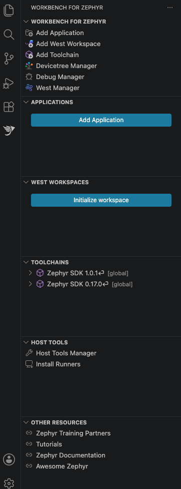Click the wrench icon beside Host Tools Manager
Viewport: 181px width, 489px height.
coord(29,353)
